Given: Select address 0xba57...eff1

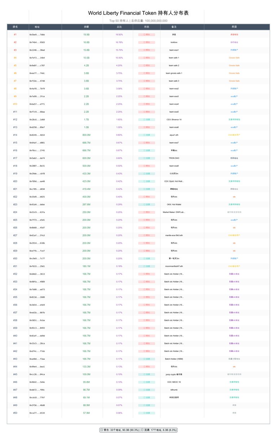Looking at the screenshot, I should pyautogui.click(x=37, y=104).
